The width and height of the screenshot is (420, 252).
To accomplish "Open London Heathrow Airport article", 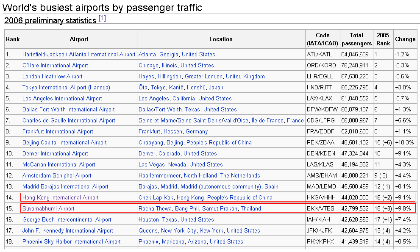I will click(x=53, y=77).
